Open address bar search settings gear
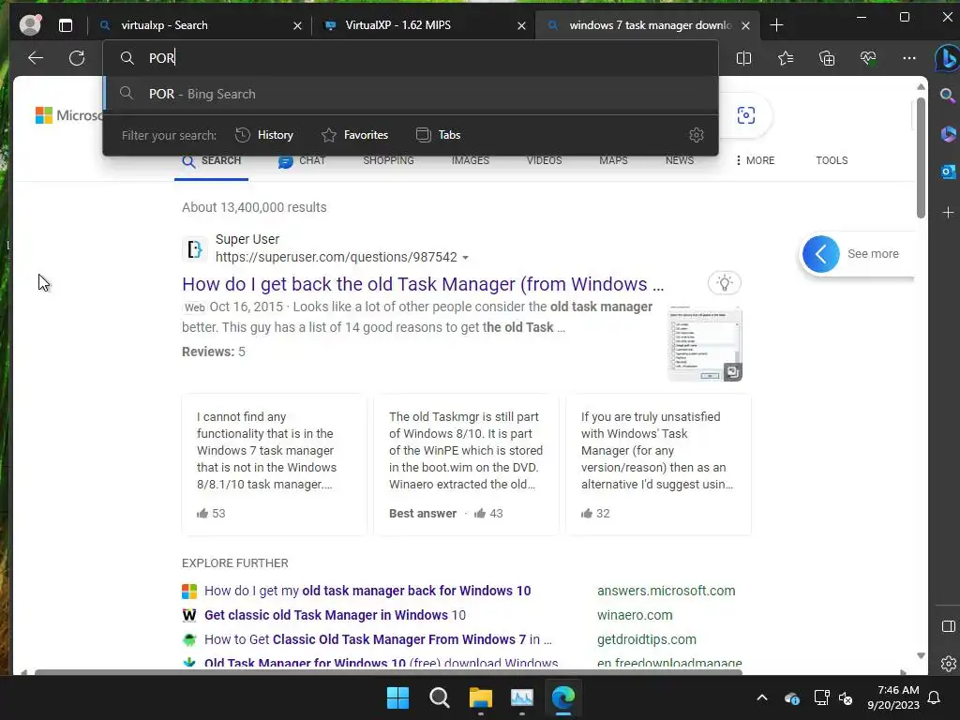The width and height of the screenshot is (960, 720). [697, 135]
